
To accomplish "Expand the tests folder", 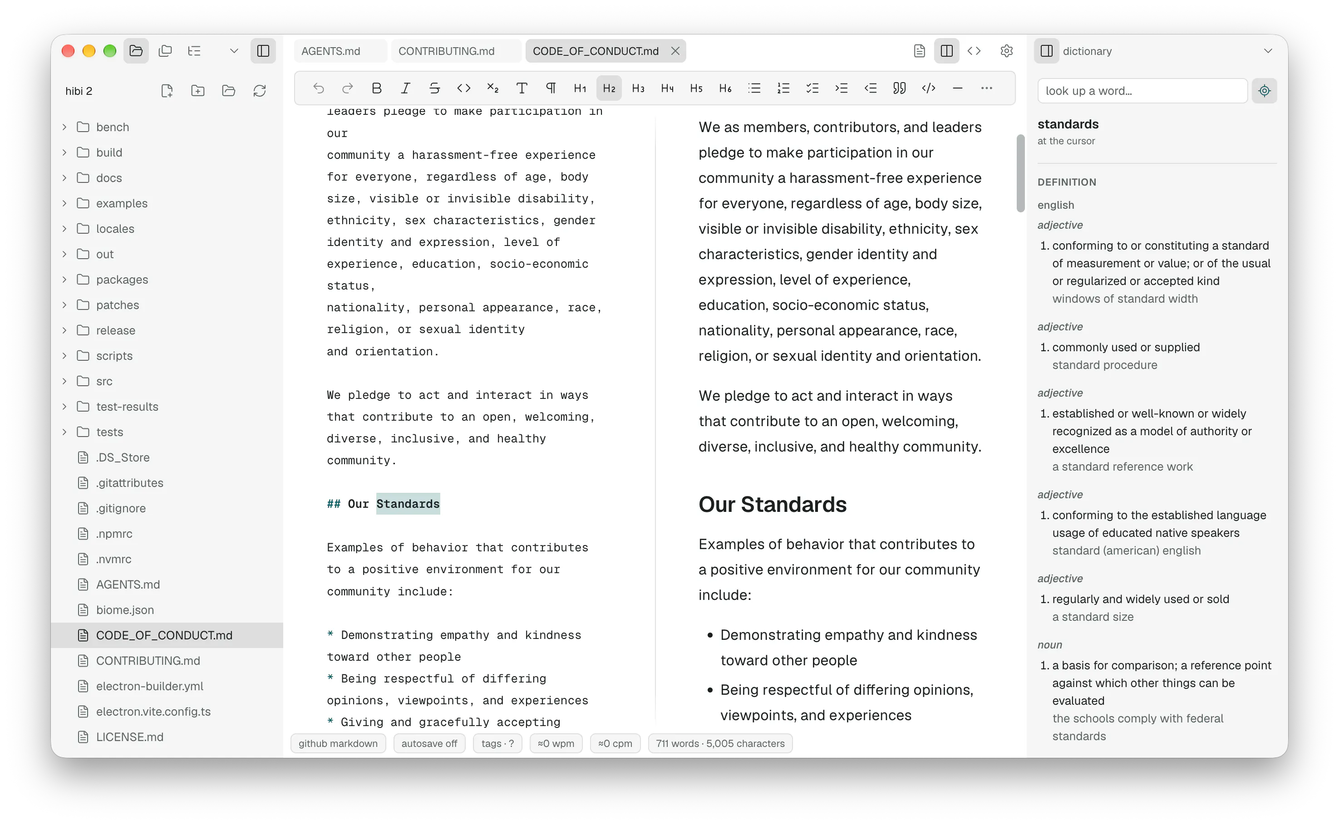I will 64,432.
